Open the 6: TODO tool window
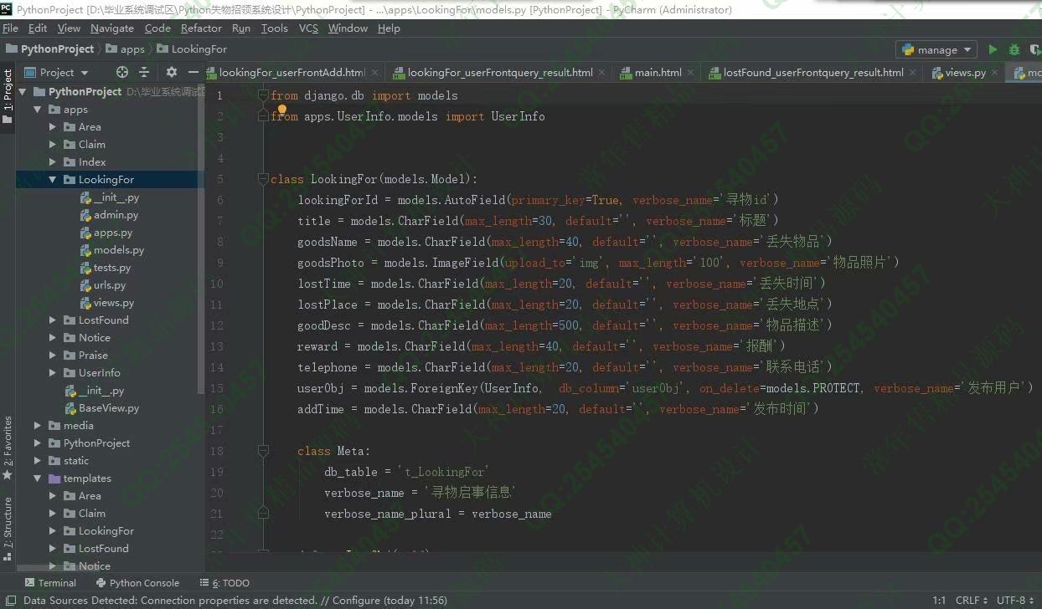This screenshot has height=609, width=1042. [x=224, y=583]
